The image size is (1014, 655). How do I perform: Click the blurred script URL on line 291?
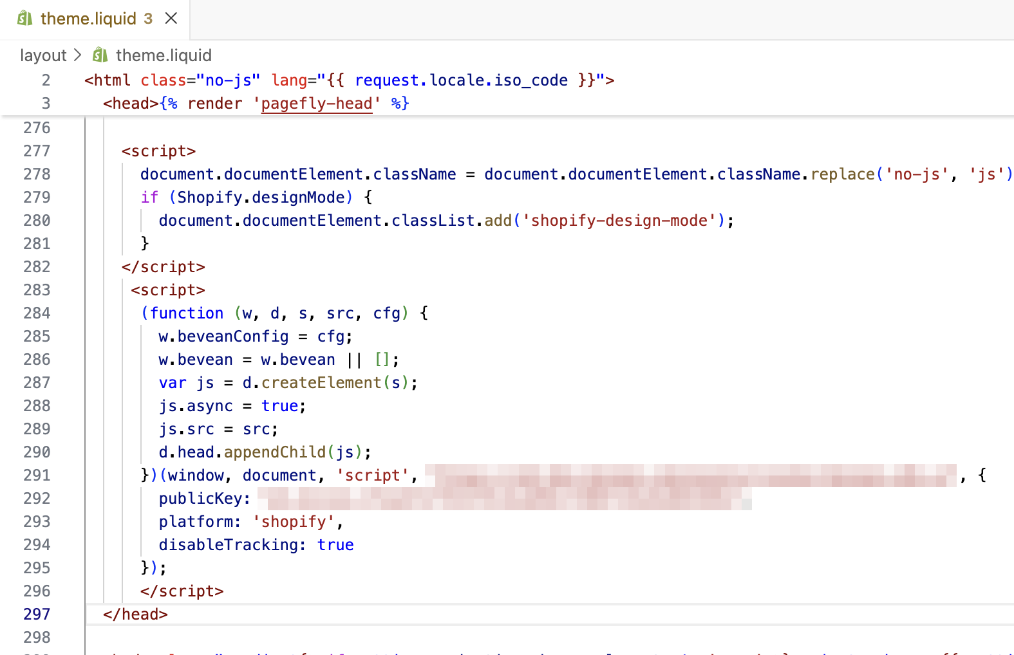tap(691, 475)
